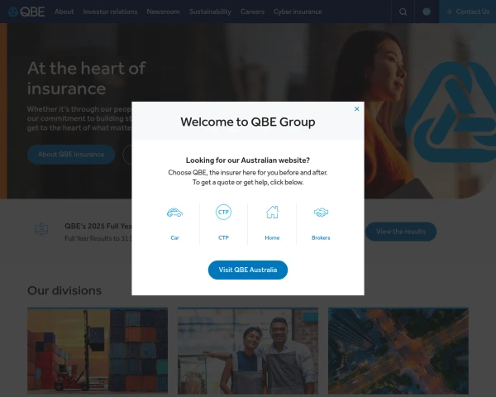The height and width of the screenshot is (397, 496).
Task: Pick the Brokers handshake icon
Action: pos(321,212)
